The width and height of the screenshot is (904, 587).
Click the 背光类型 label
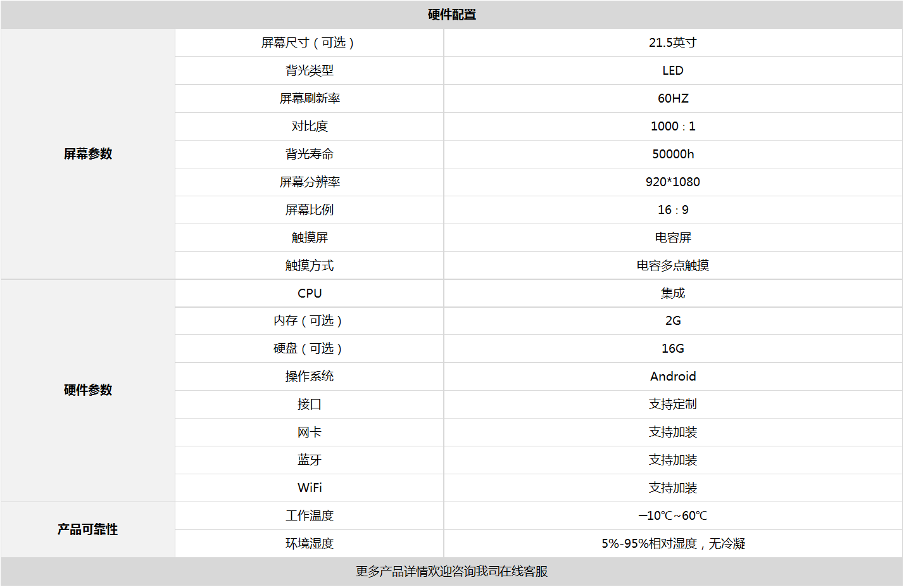(x=310, y=70)
